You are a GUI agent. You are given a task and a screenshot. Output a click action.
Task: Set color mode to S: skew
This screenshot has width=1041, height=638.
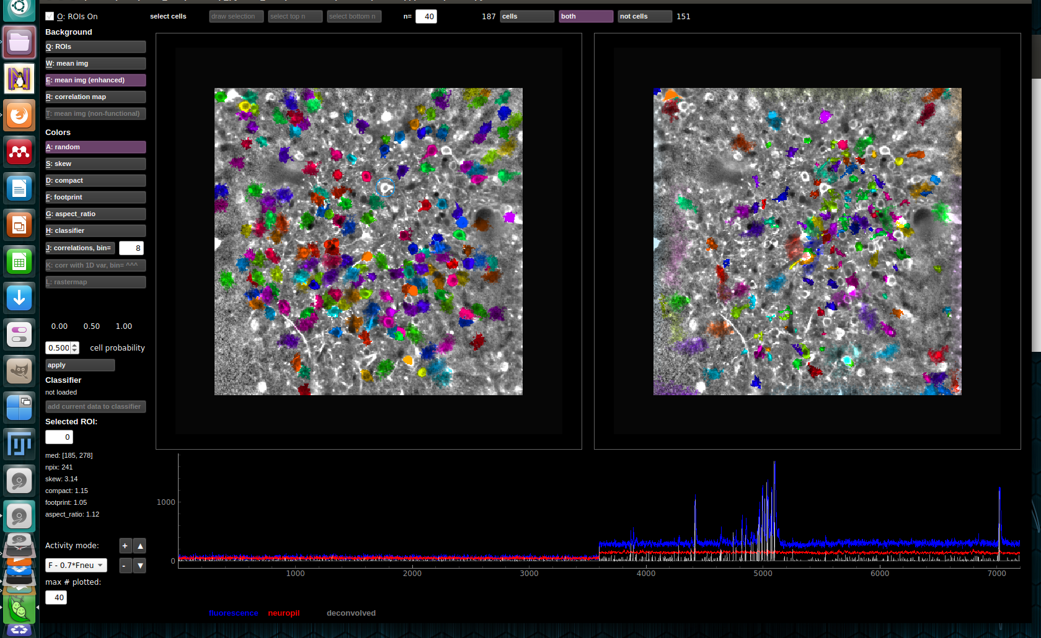95,164
